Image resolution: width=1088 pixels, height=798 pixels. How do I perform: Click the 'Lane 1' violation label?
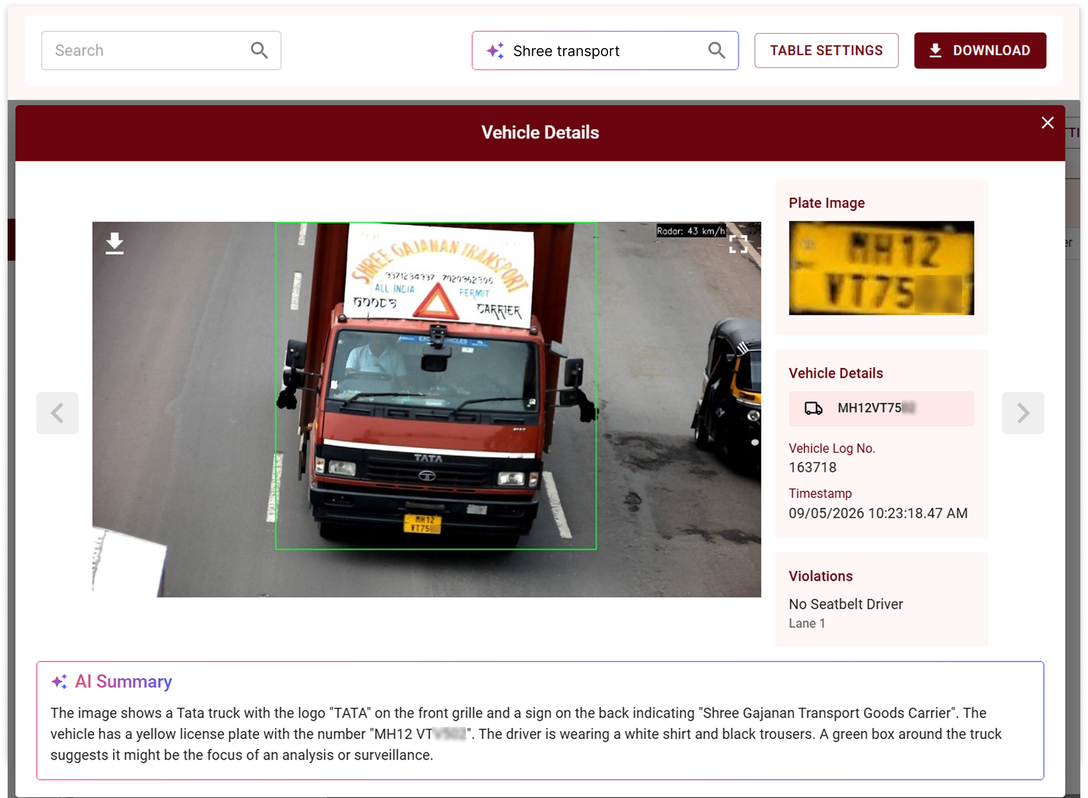[806, 623]
